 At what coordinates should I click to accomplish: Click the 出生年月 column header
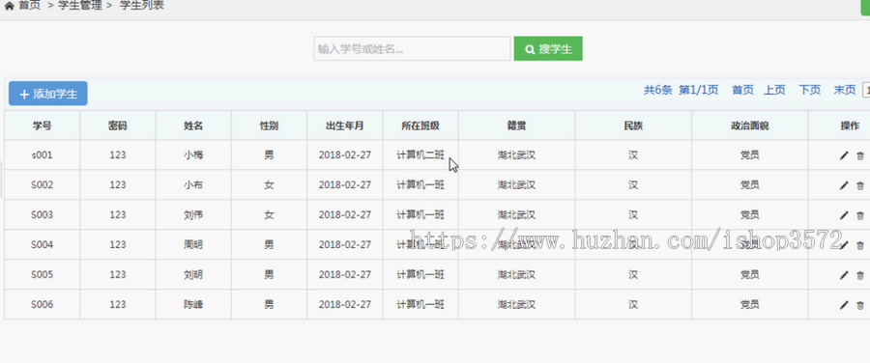(x=344, y=126)
